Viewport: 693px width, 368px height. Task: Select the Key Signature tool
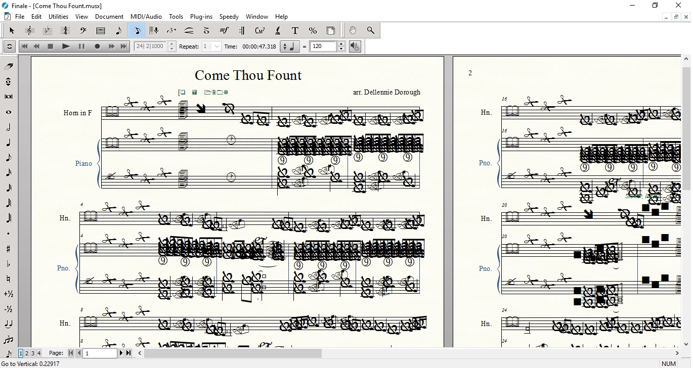47,31
